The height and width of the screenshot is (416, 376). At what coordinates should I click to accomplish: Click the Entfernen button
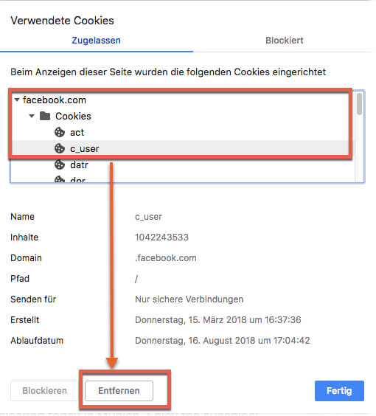119,390
